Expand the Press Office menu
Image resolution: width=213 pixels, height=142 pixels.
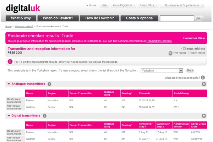(x=148, y=5)
